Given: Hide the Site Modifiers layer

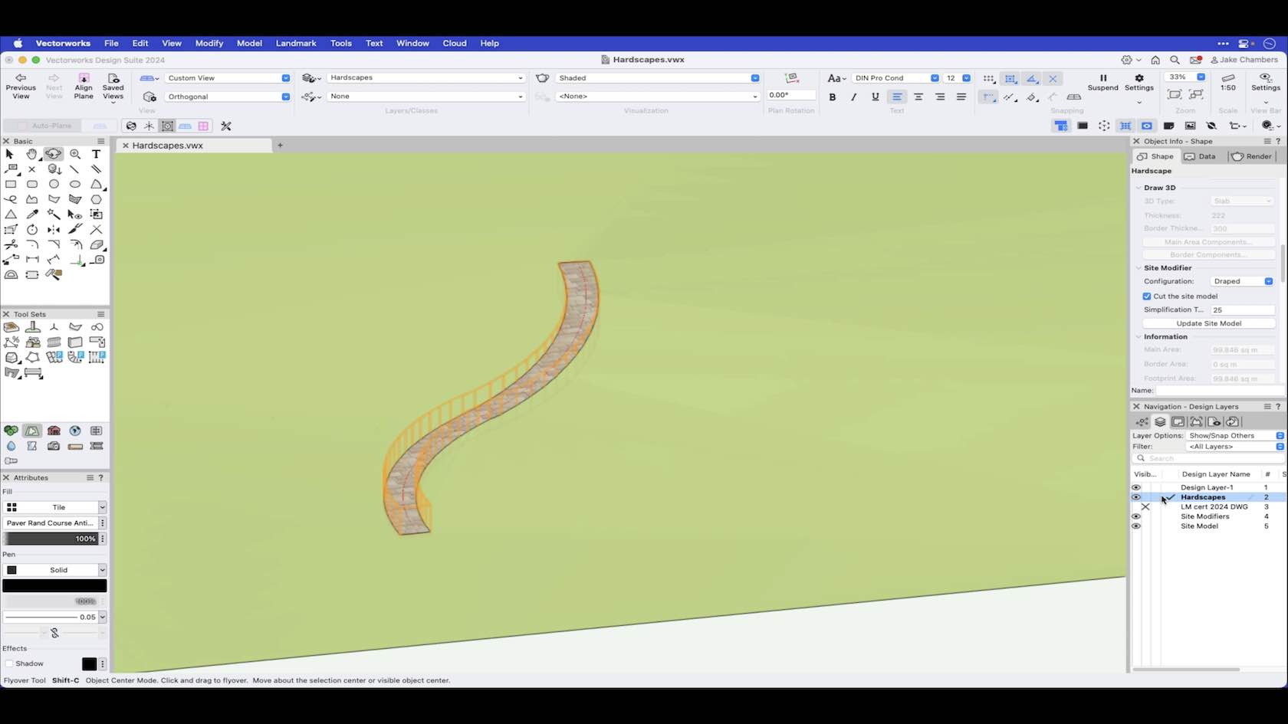Looking at the screenshot, I should pos(1135,516).
